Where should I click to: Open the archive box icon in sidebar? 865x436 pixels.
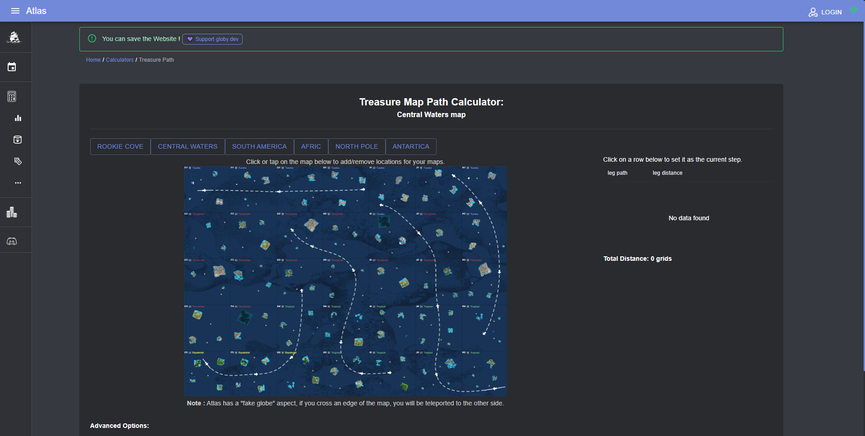18,140
